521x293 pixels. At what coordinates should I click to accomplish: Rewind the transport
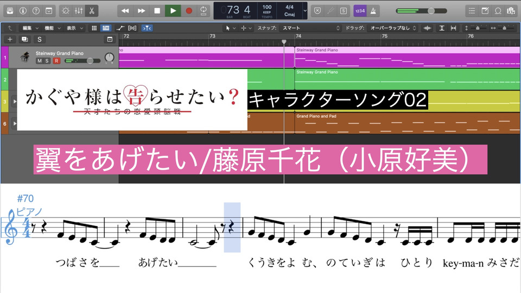[x=125, y=11]
